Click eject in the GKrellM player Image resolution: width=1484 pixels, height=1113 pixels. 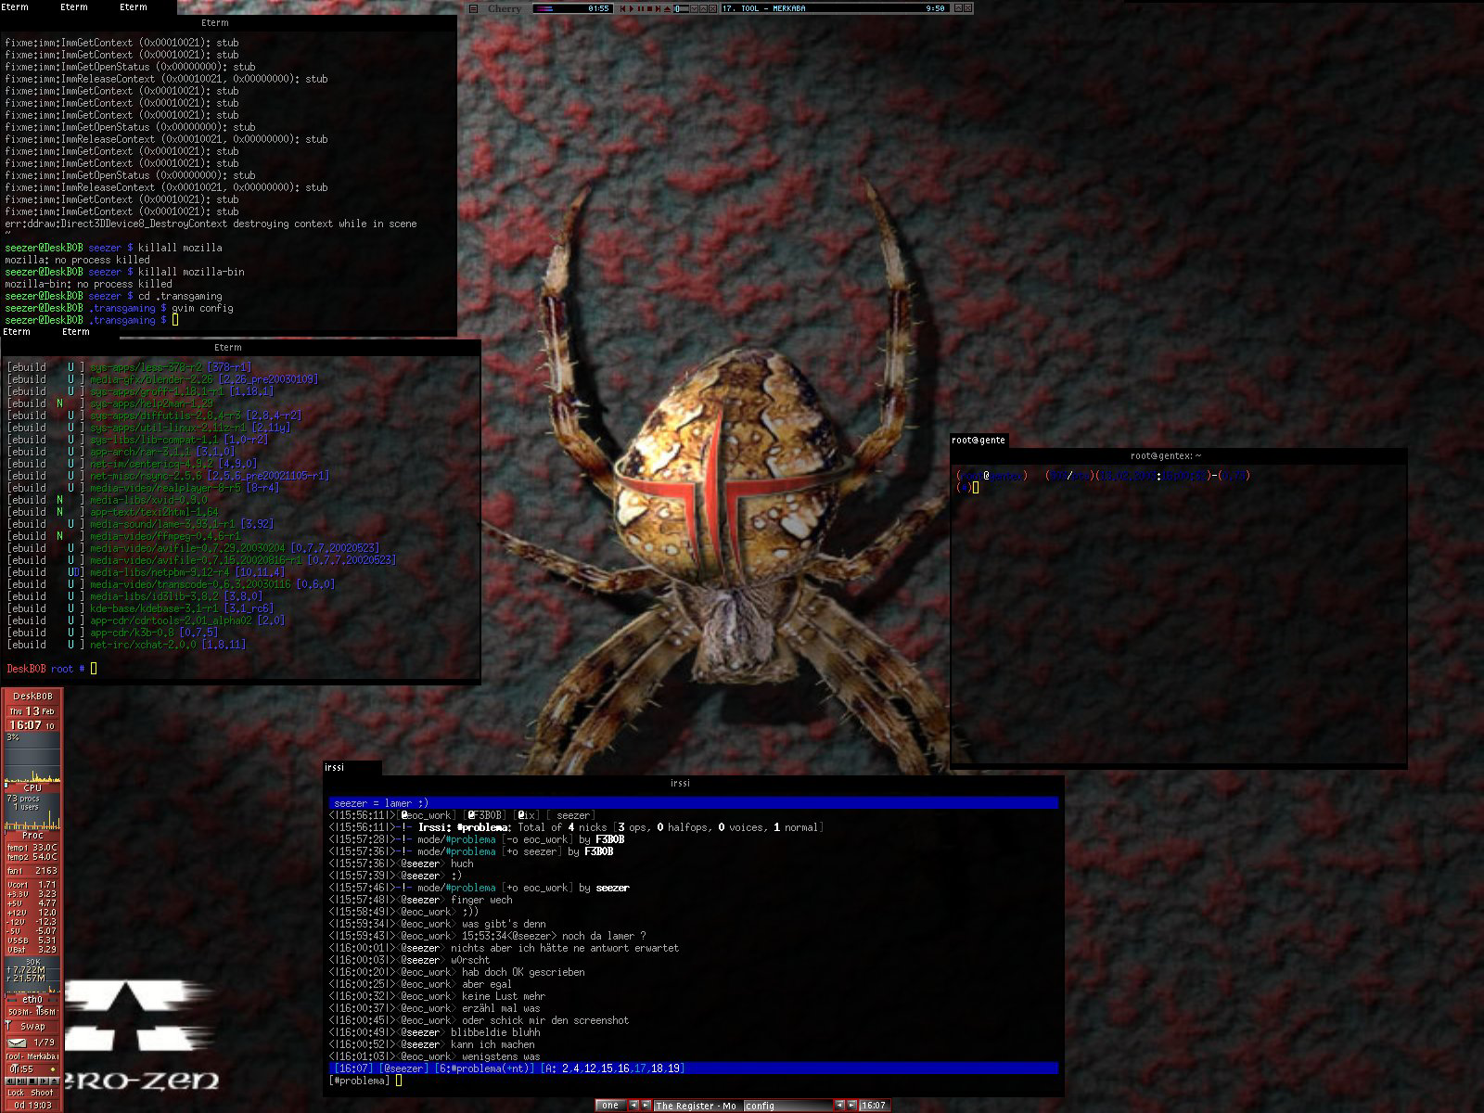pos(54,1081)
